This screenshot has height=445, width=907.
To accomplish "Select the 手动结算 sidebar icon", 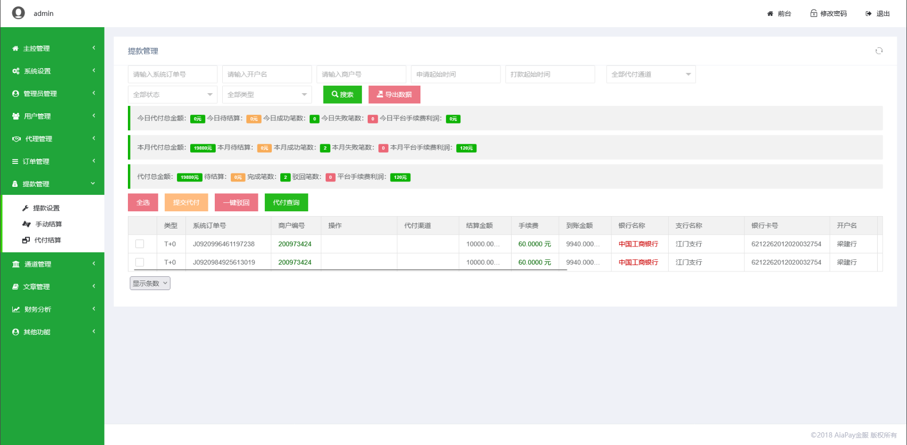I will pos(26,224).
